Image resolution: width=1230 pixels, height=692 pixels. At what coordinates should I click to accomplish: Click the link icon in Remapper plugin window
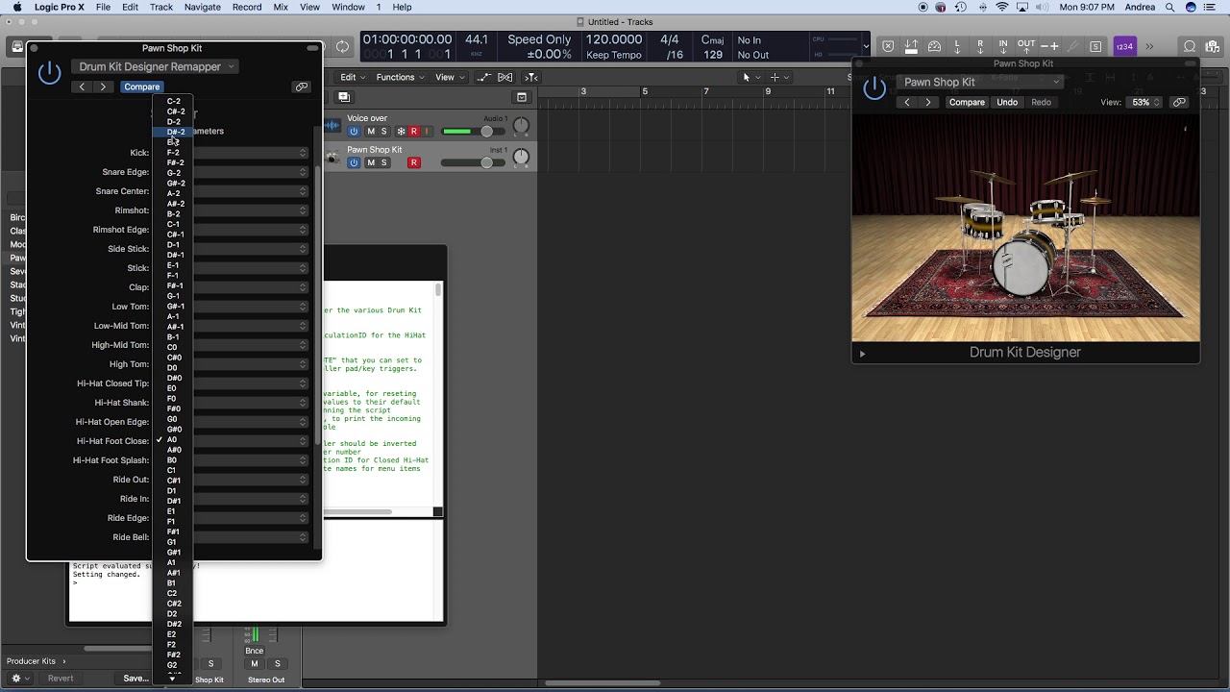point(302,86)
